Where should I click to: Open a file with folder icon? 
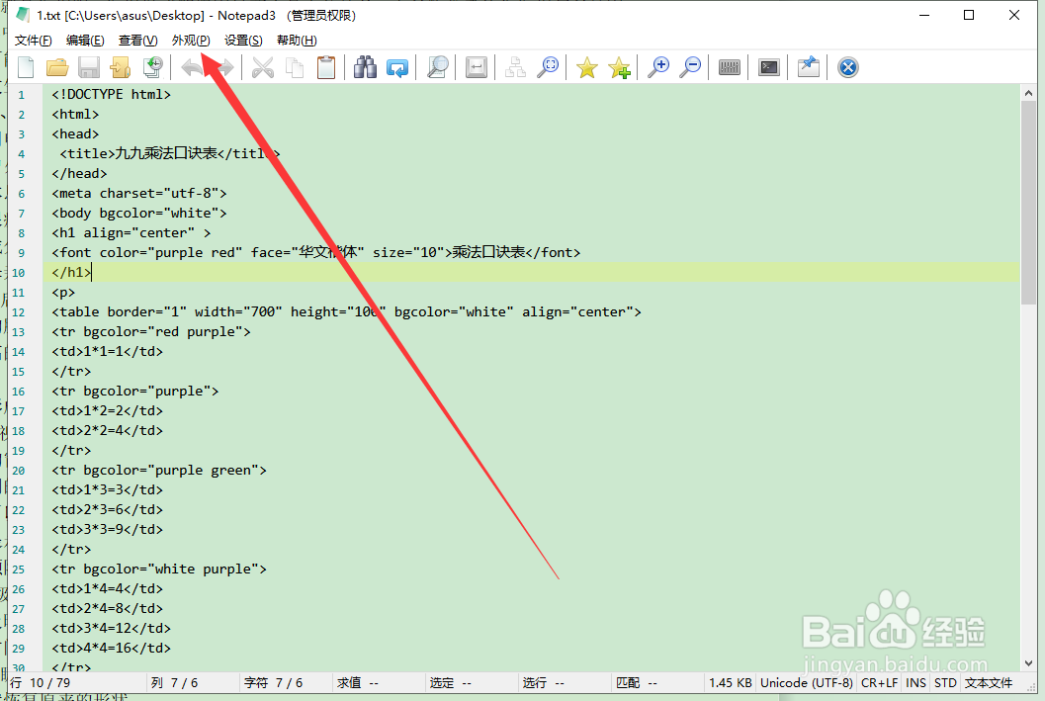pyautogui.click(x=57, y=67)
